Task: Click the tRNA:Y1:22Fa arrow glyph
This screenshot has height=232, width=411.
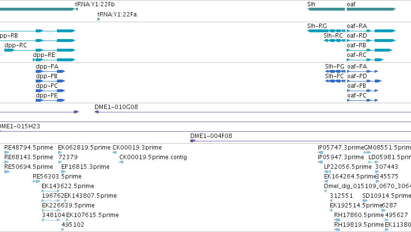Action: coord(99,19)
